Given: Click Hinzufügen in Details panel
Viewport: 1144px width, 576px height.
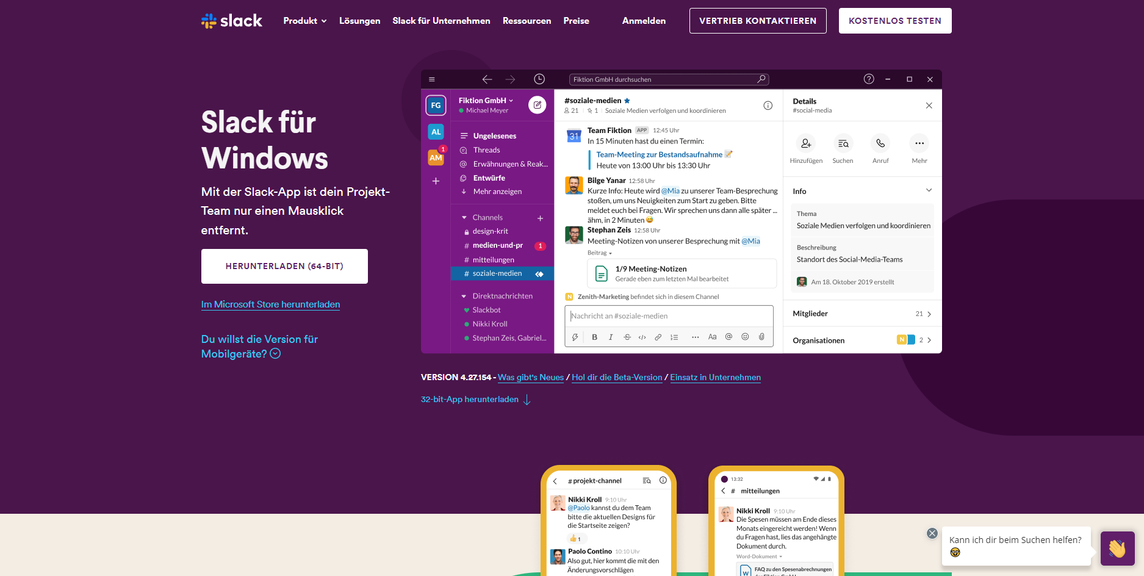Looking at the screenshot, I should [806, 149].
